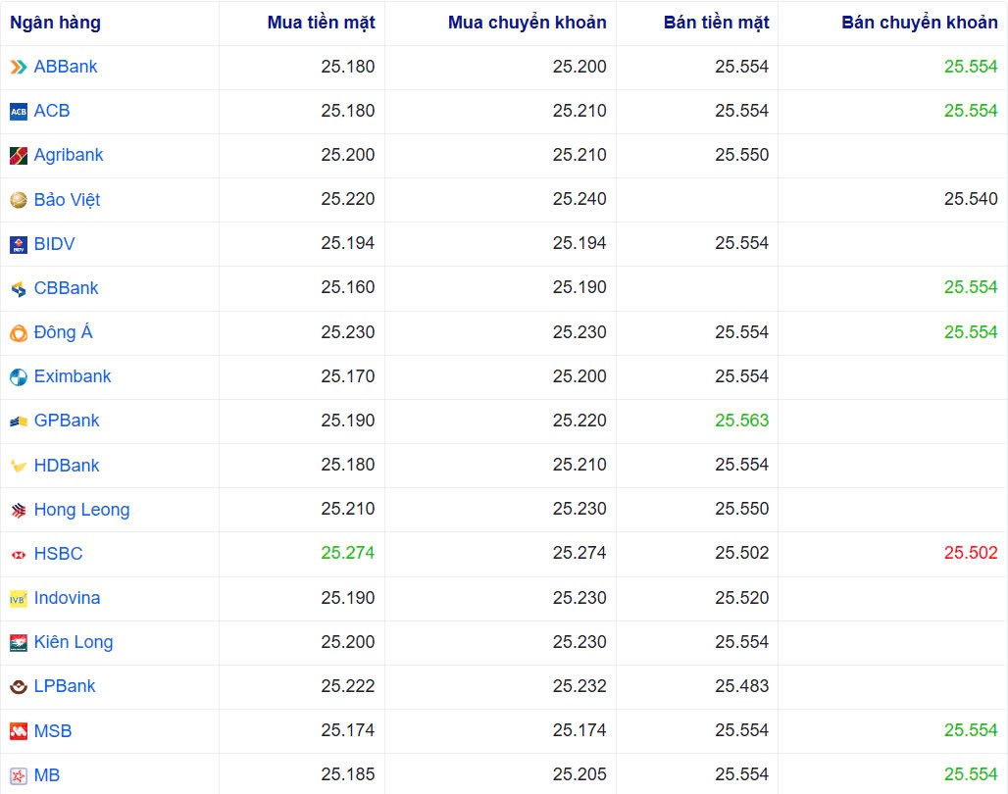This screenshot has width=1008, height=794.
Task: Open the Hong Leong bank link
Action: (x=81, y=510)
